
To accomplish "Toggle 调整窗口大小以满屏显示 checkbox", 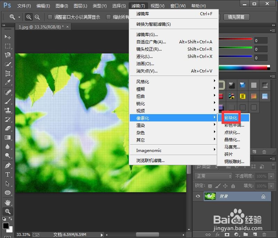I will pyautogui.click(x=50, y=17).
